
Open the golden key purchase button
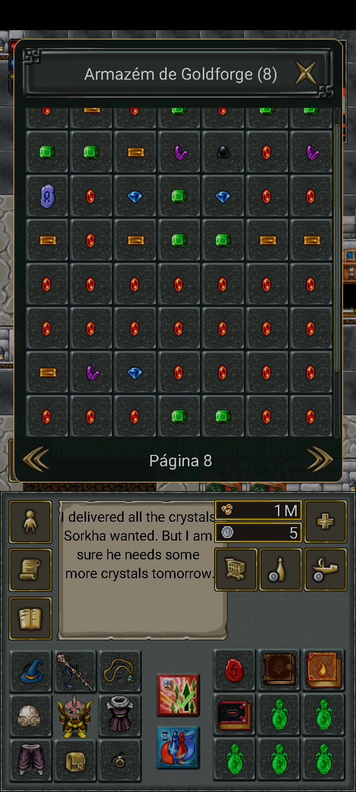click(x=325, y=569)
